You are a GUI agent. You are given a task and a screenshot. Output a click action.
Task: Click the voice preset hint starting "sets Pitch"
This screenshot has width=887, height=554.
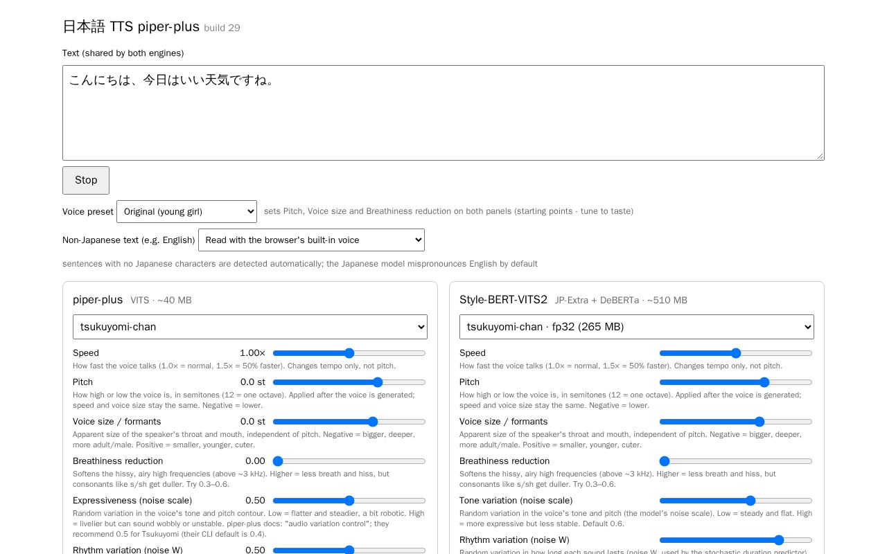(x=448, y=211)
